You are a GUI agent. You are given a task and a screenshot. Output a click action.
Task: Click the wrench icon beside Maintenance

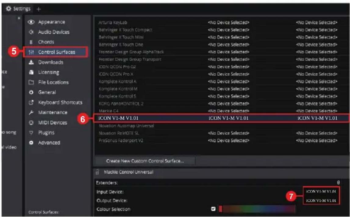pyautogui.click(x=31, y=112)
